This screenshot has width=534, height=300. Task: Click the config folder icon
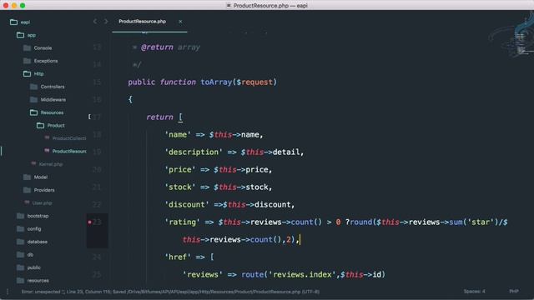[20, 229]
